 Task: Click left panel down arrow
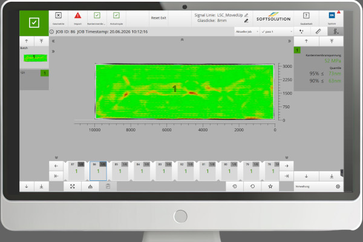(27, 186)
